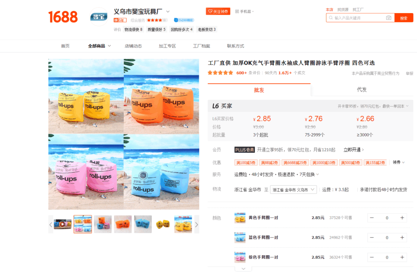Open 工厂档案 tab
The height and width of the screenshot is (272, 417).
click(201, 46)
